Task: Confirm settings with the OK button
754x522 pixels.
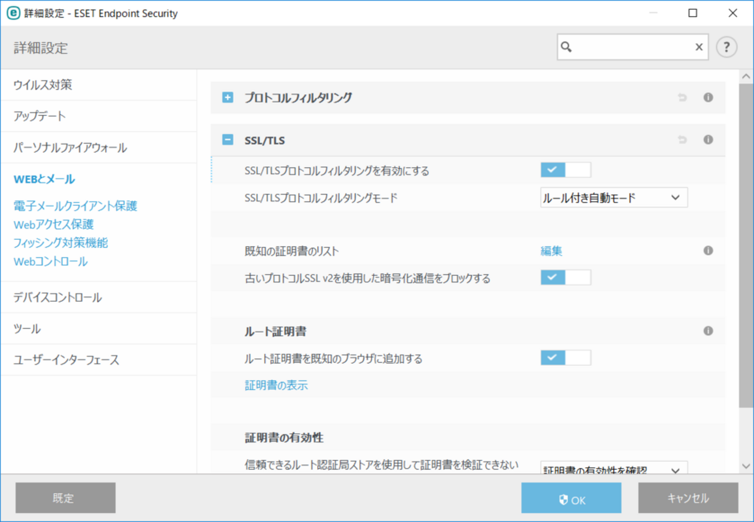Action: [x=571, y=498]
